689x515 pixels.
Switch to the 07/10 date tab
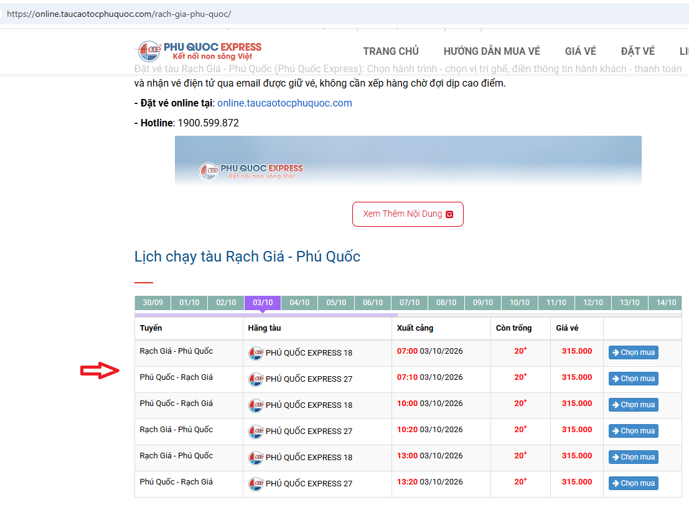click(410, 303)
